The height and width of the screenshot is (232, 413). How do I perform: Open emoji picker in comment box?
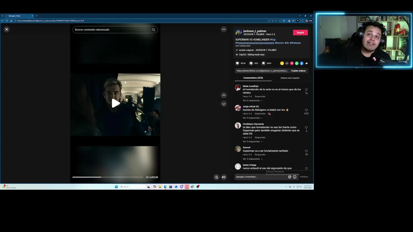(295, 177)
